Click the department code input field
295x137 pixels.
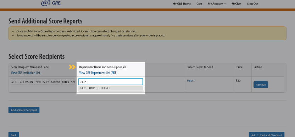111,82
